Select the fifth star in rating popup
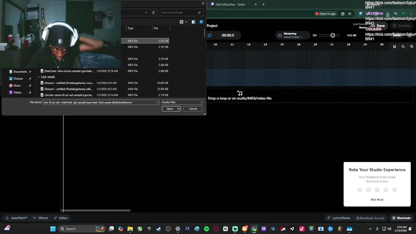The height and width of the screenshot is (234, 416). (395, 189)
